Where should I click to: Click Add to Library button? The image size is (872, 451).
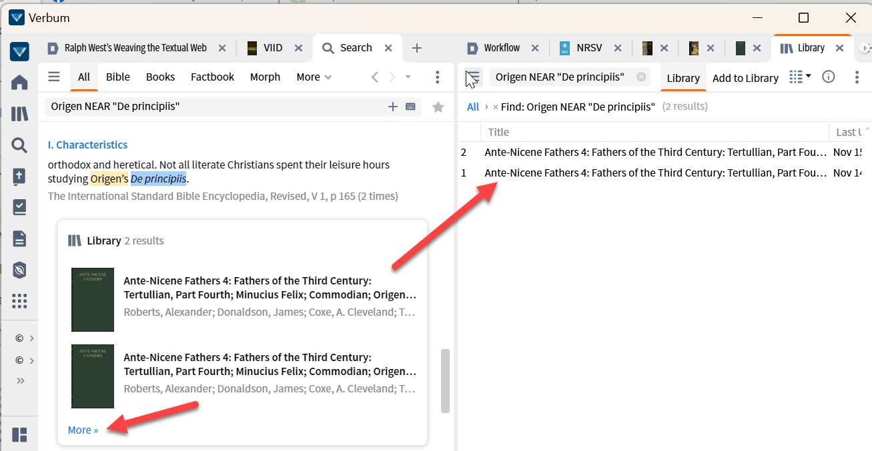745,78
